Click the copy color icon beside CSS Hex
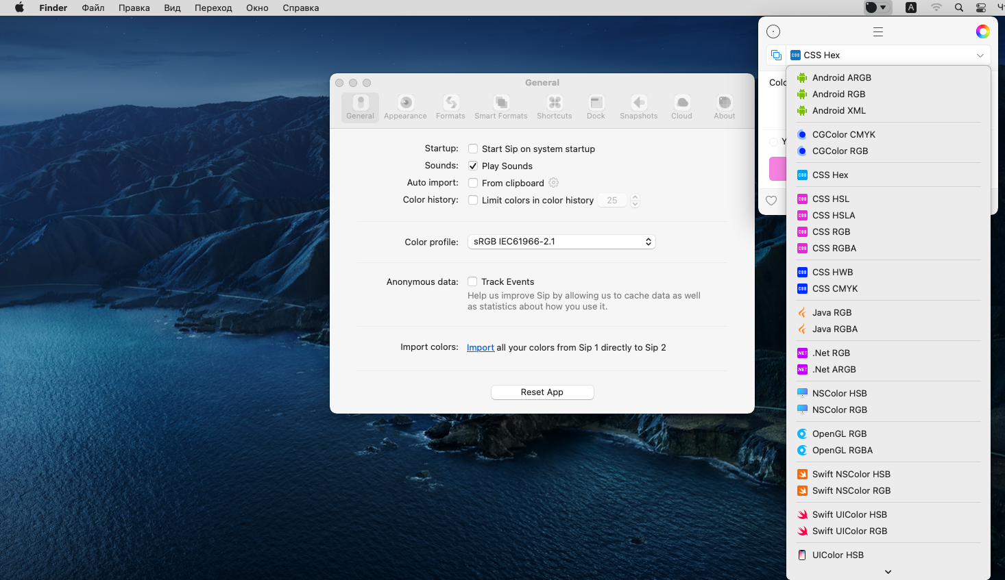This screenshot has width=1005, height=580. point(776,55)
